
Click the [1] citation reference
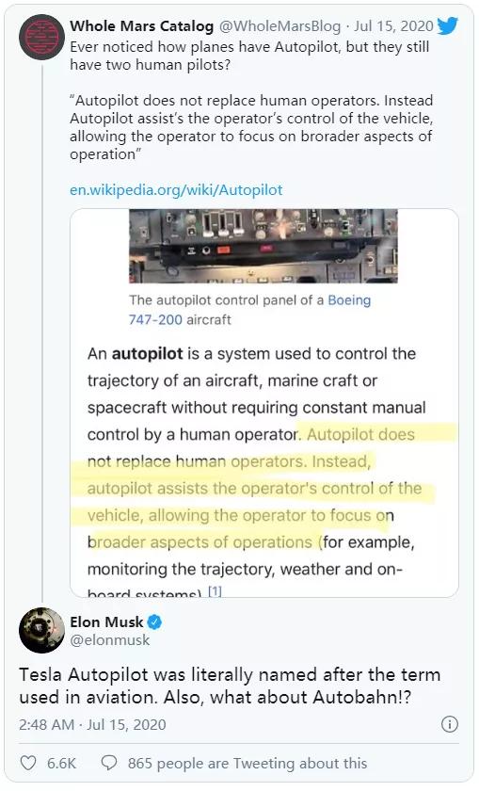click(x=215, y=590)
